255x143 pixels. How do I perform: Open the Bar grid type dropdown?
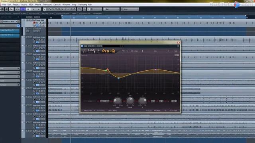[111, 9]
